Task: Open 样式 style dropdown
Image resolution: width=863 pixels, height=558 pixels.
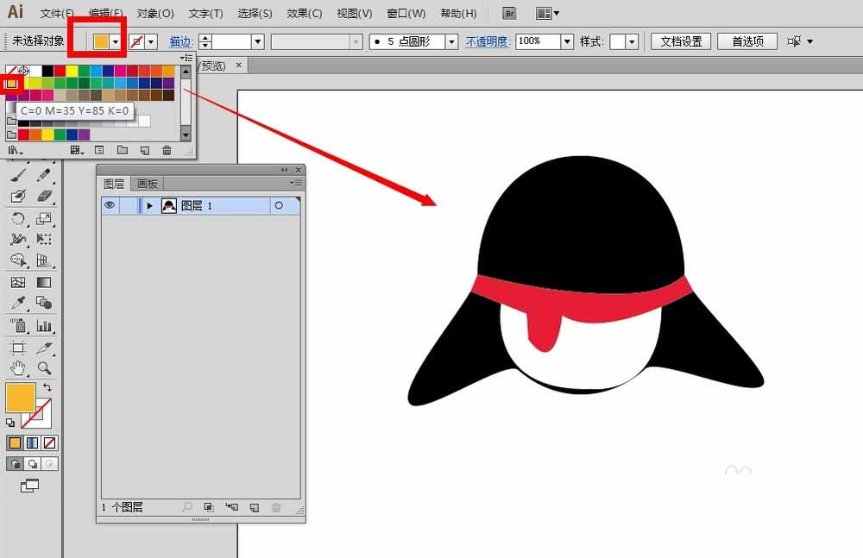Action: pos(632,41)
